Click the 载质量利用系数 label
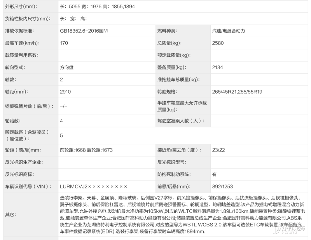311x240 pixels. [22, 55]
